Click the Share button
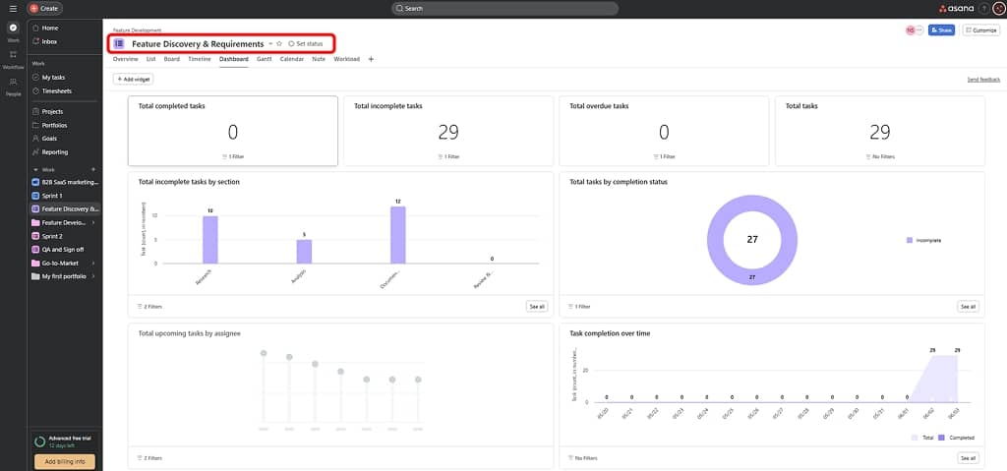1007x471 pixels. (x=941, y=30)
